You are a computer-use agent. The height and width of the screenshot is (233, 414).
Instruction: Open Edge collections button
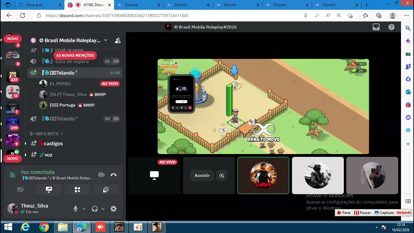(x=379, y=16)
